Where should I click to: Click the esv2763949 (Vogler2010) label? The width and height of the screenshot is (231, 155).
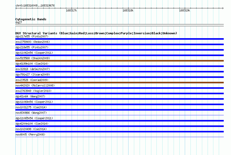click(33, 91)
